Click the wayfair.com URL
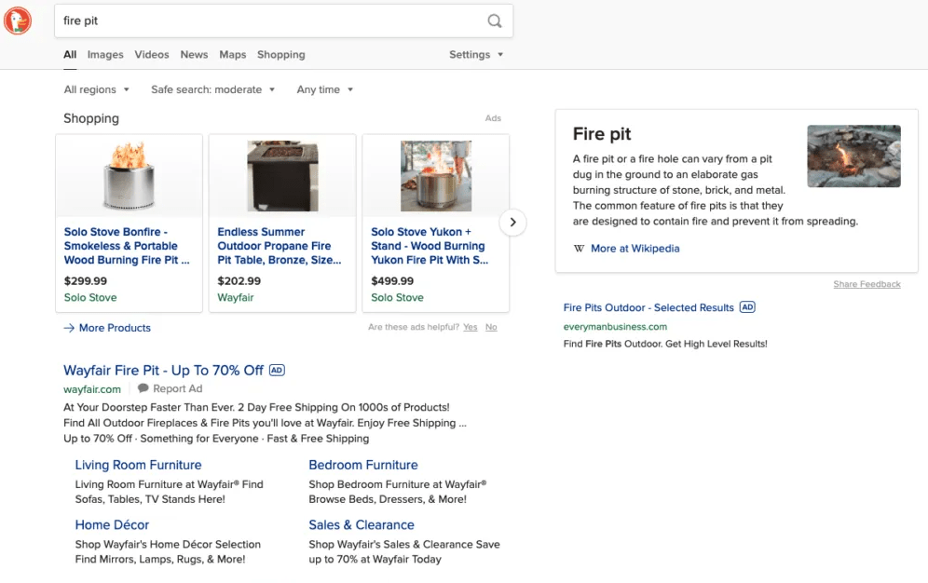Viewport: 928px width, 583px height. [x=91, y=389]
